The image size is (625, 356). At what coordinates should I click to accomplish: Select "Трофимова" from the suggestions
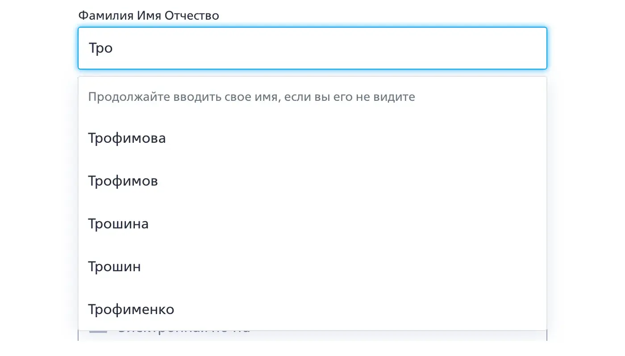(x=127, y=138)
